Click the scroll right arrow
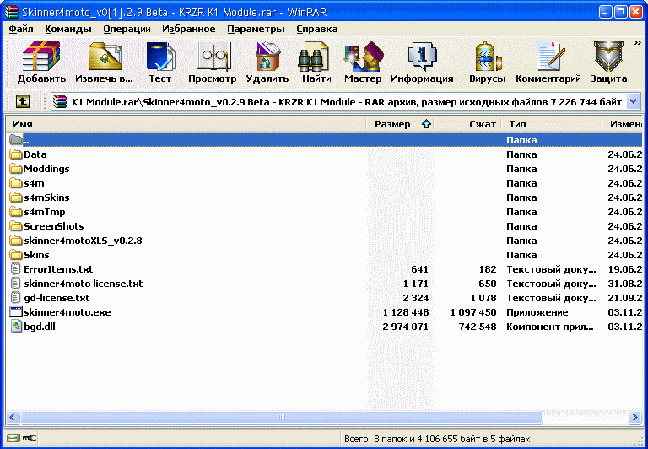 635,417
